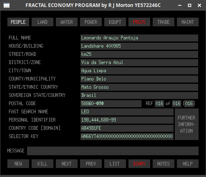The width and height of the screenshot is (206, 177).
Task: Switch to the PEOPLE tab
Action: point(18,22)
